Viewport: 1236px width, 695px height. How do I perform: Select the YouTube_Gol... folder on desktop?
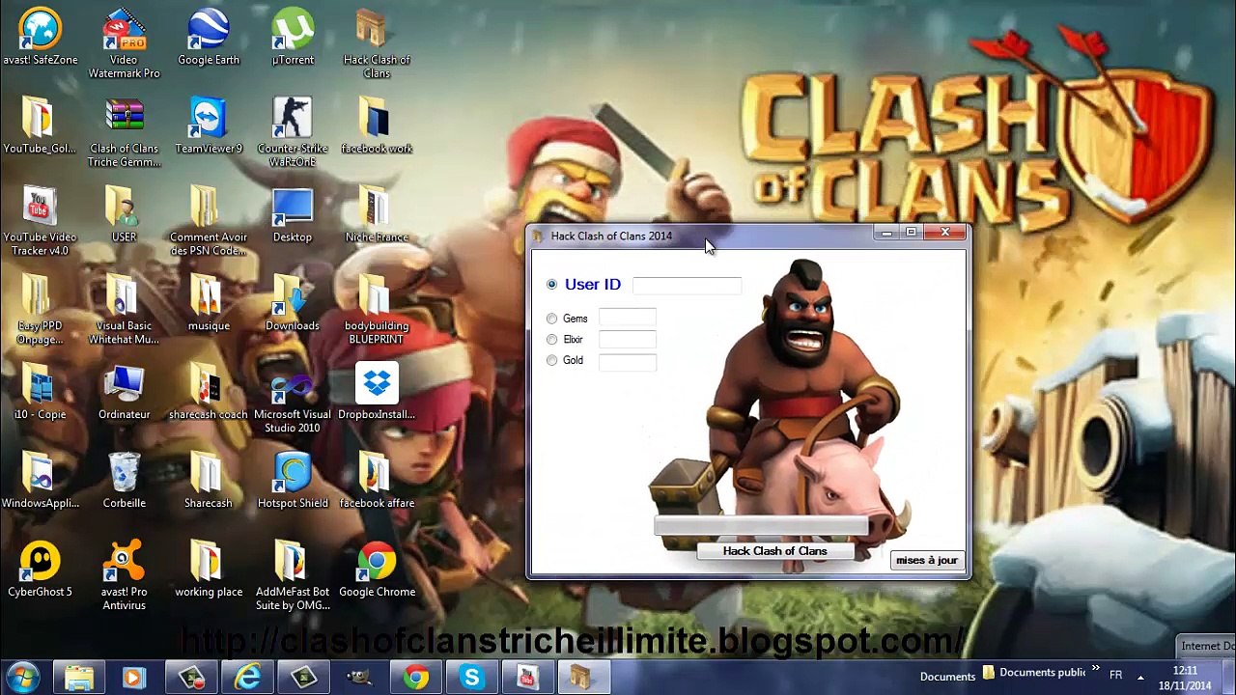[40, 126]
